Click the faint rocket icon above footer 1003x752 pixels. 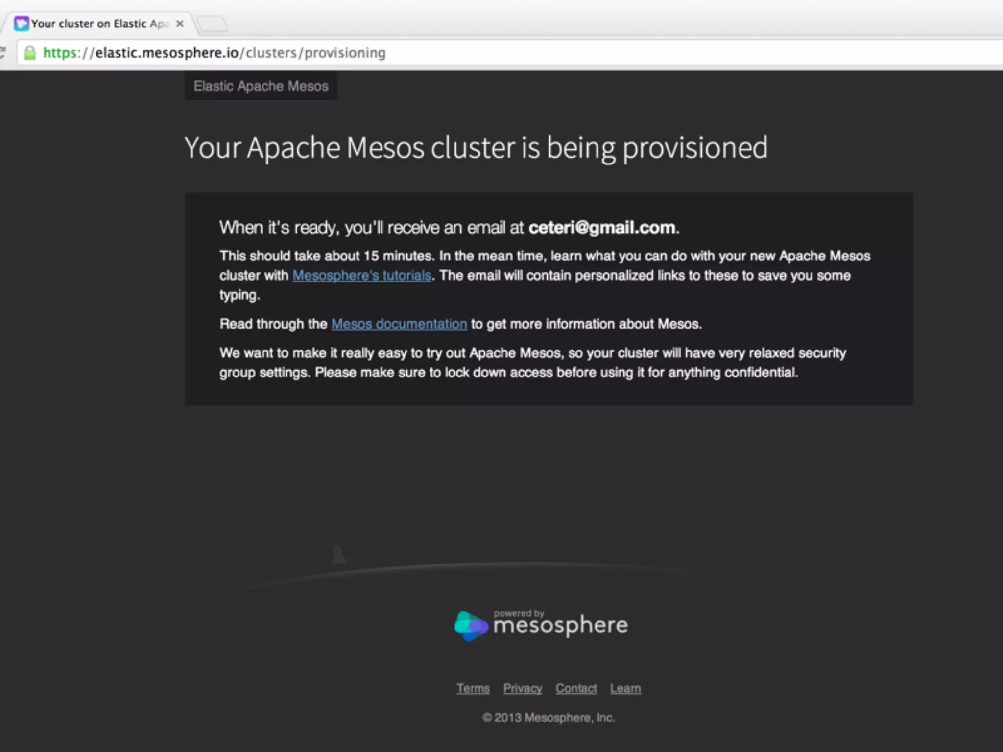pos(338,556)
